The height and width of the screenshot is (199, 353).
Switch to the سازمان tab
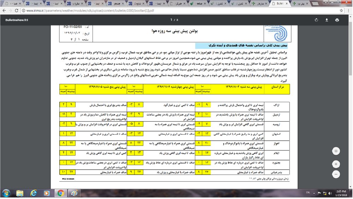(x=260, y=4)
